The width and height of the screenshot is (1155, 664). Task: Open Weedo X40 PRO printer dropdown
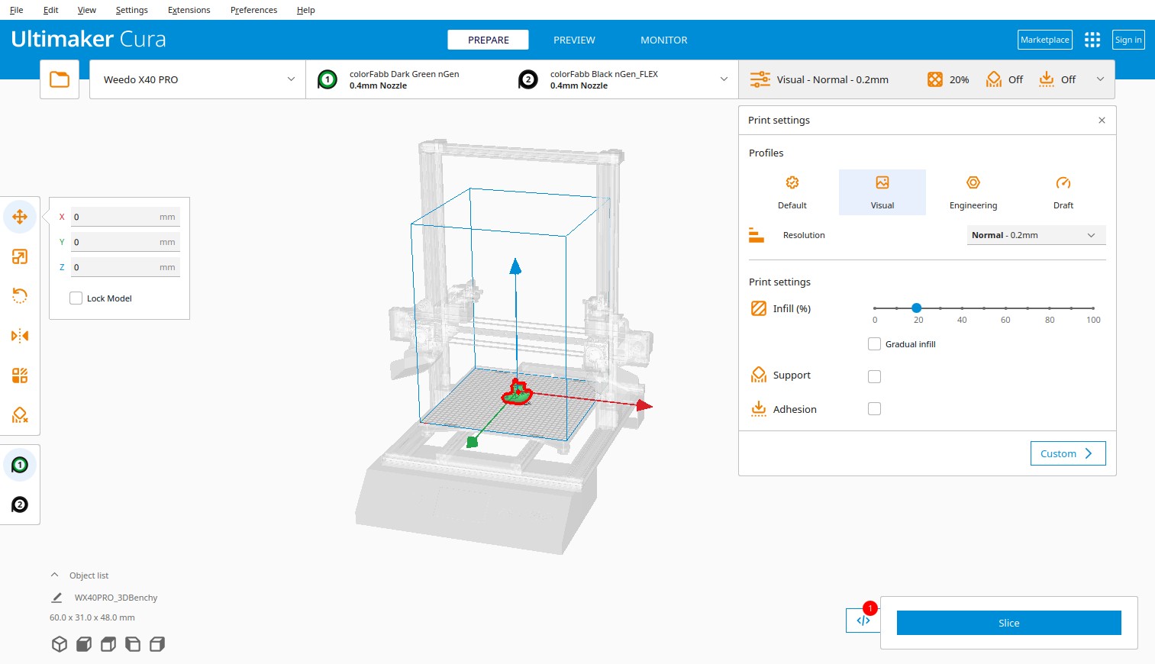click(x=198, y=79)
